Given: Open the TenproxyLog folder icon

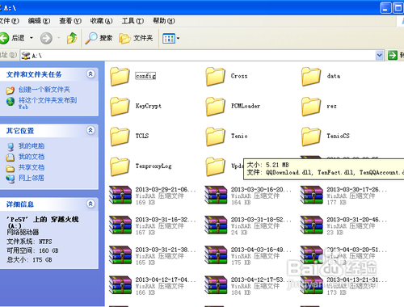Looking at the screenshot, I should pyautogui.click(x=120, y=166).
